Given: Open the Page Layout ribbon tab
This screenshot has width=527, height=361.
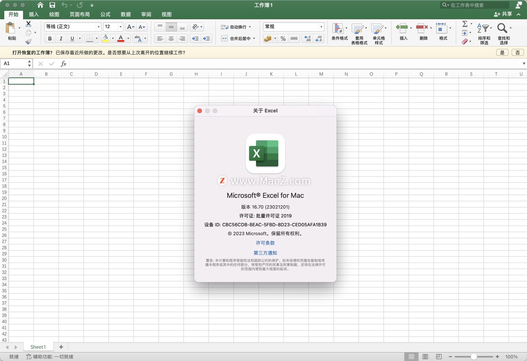Looking at the screenshot, I should click(80, 14).
